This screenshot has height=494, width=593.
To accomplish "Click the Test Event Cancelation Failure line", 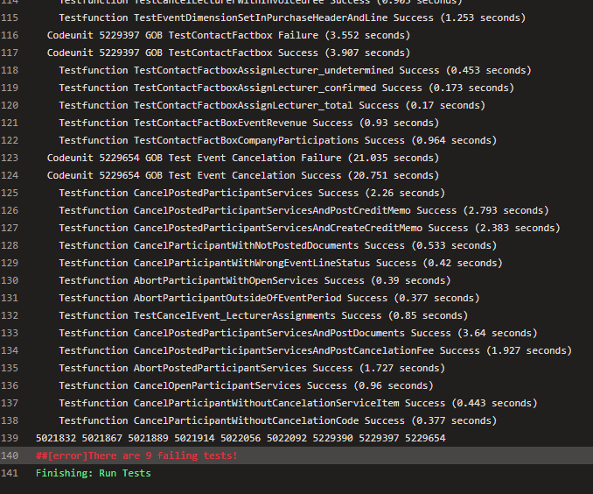I will click(243, 158).
